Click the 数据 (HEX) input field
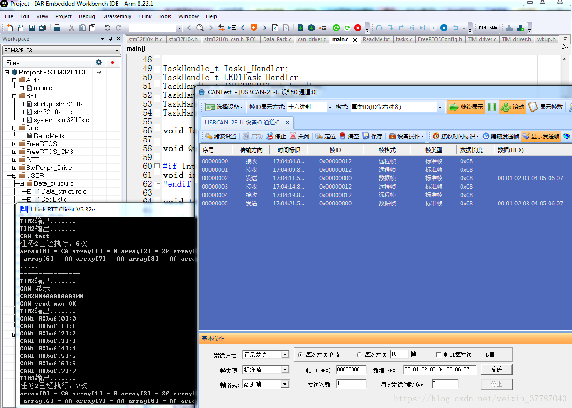Screen dimensions: 572x408 [x=440, y=370]
